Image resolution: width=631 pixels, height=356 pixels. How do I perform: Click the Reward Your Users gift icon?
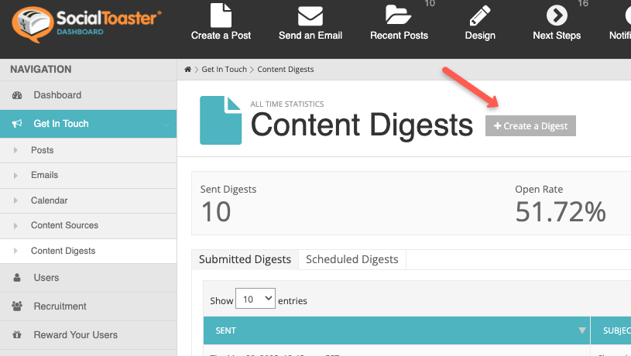(x=17, y=334)
